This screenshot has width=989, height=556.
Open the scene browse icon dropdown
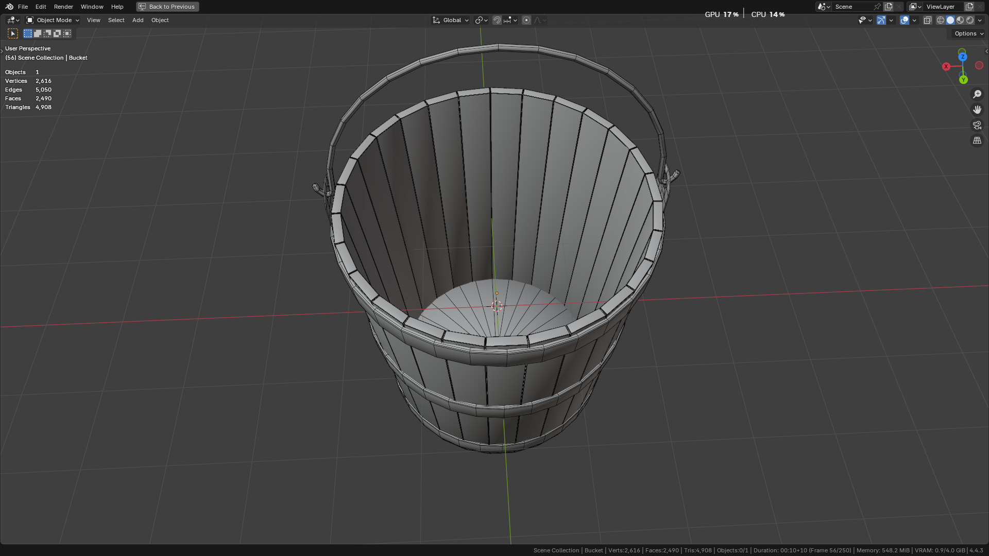824,7
